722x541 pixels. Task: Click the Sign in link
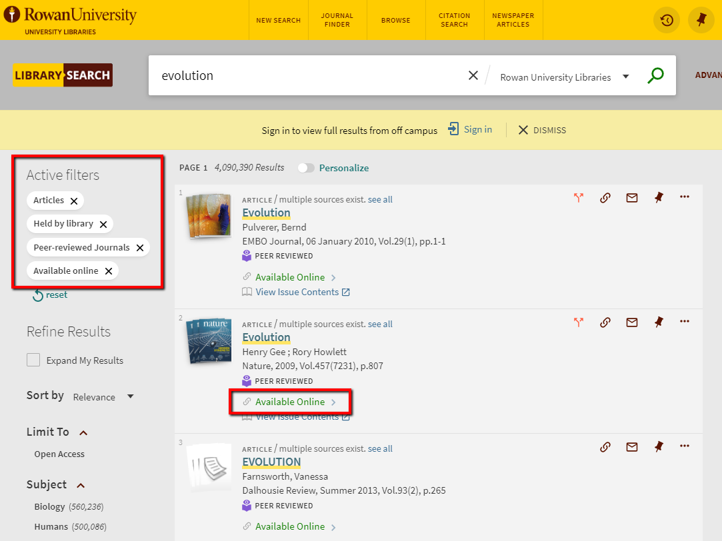(x=477, y=129)
